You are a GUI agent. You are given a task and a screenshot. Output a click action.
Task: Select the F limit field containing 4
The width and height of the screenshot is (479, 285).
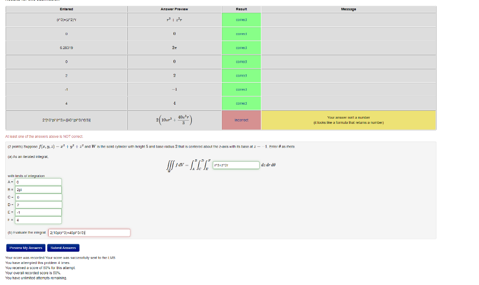coord(38,220)
